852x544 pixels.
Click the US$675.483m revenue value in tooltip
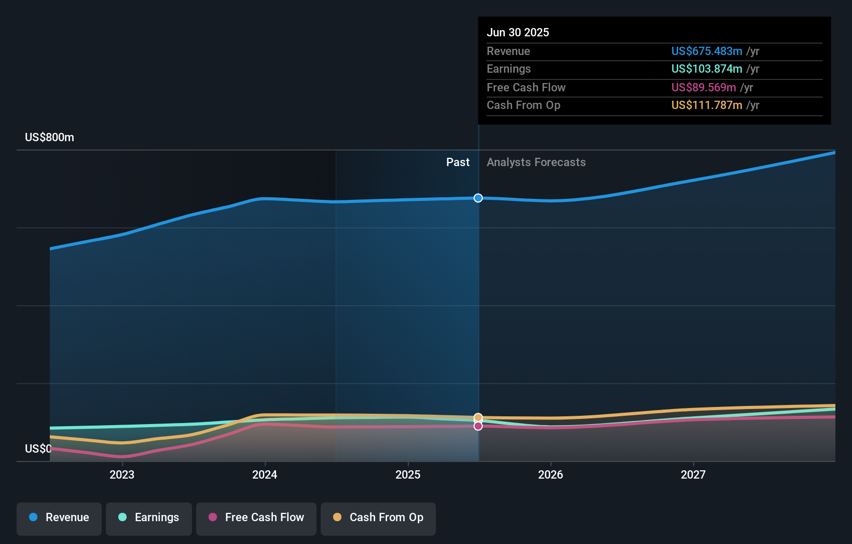coord(706,51)
